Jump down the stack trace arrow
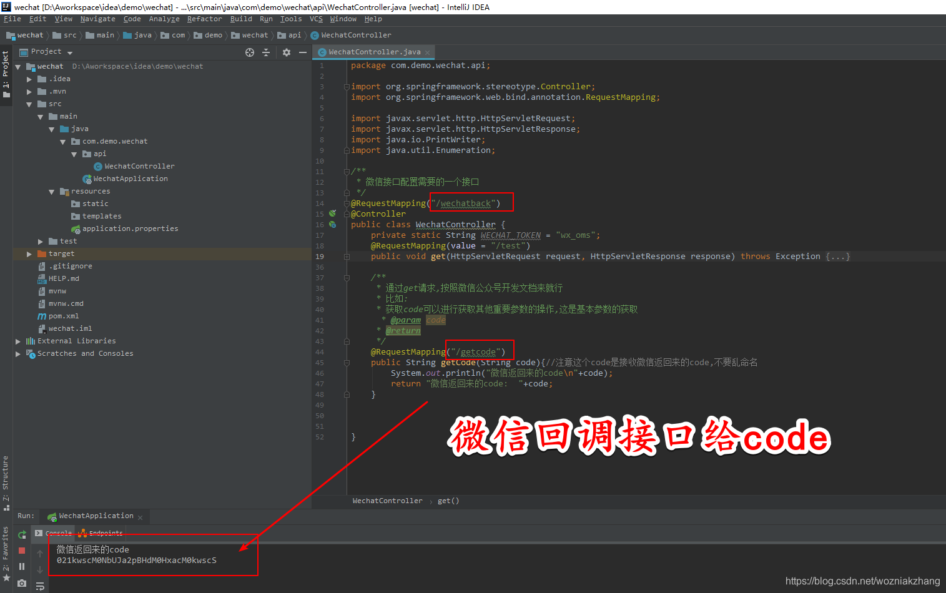Screen dimensions: 946x593 pyautogui.click(x=40, y=570)
